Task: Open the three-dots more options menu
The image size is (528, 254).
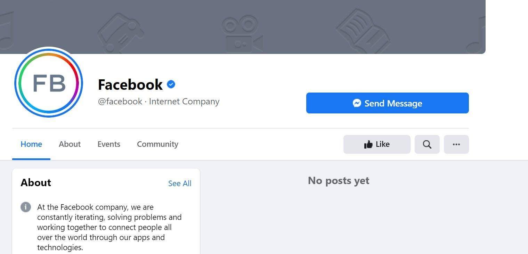Action: pos(456,144)
